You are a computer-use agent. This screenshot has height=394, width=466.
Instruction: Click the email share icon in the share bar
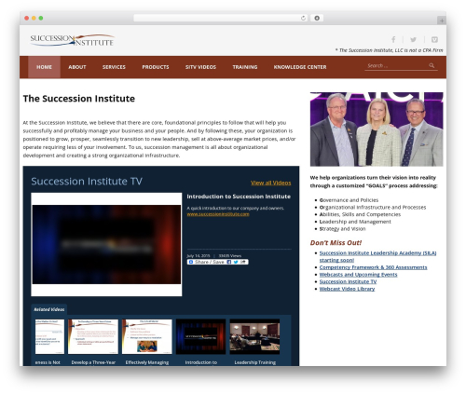click(243, 262)
